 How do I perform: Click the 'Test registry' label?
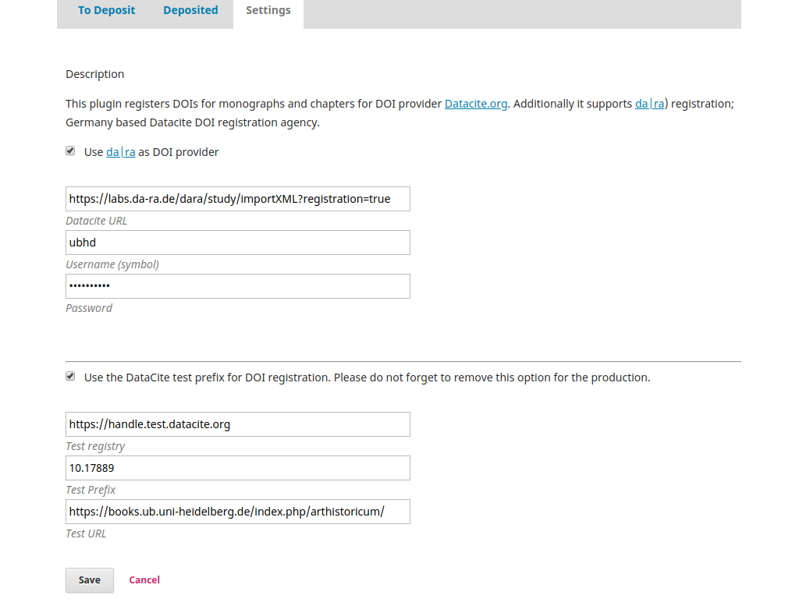coord(95,447)
